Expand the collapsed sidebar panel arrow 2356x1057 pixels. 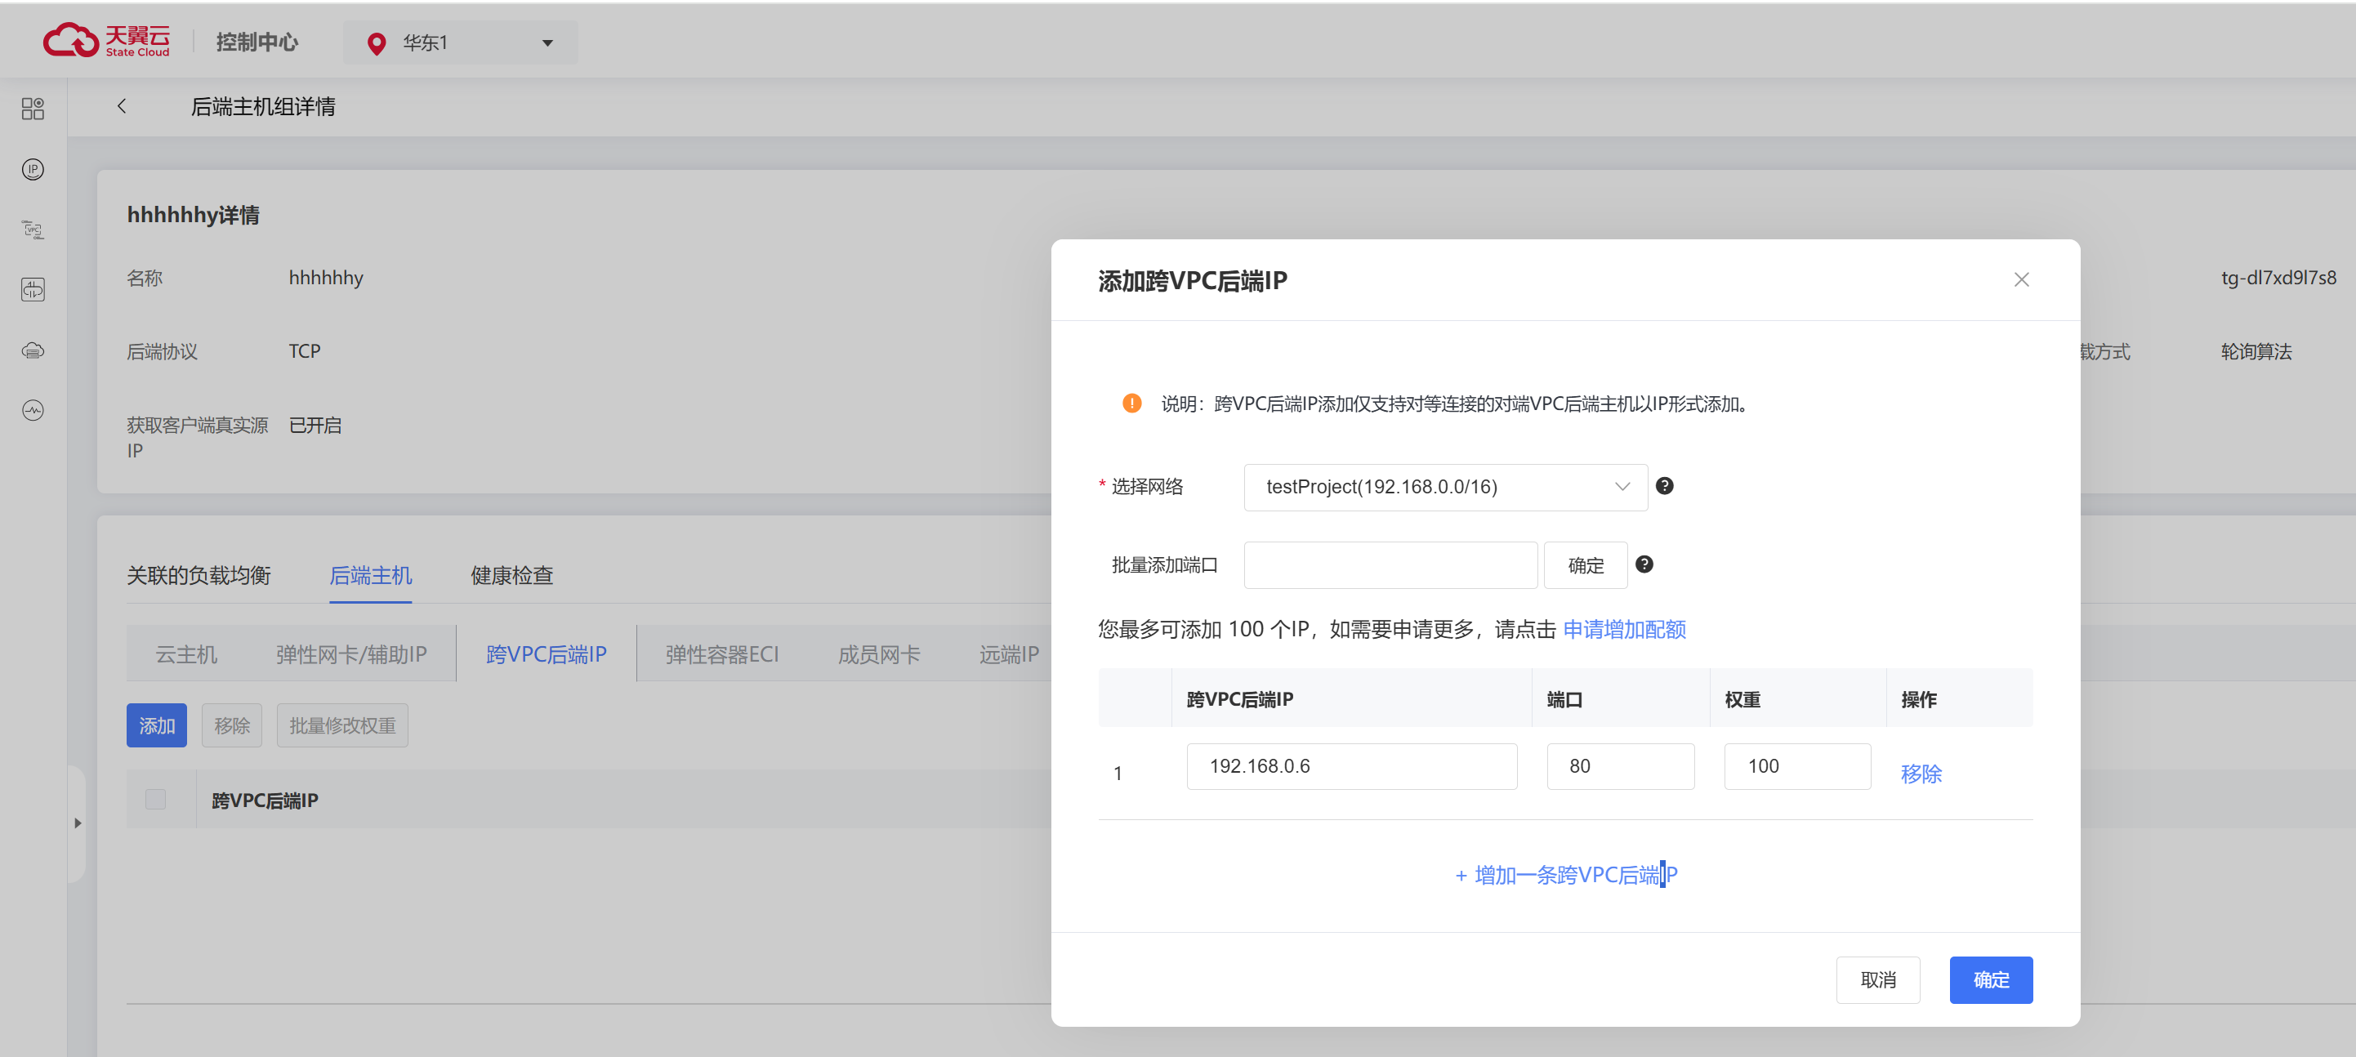78,823
